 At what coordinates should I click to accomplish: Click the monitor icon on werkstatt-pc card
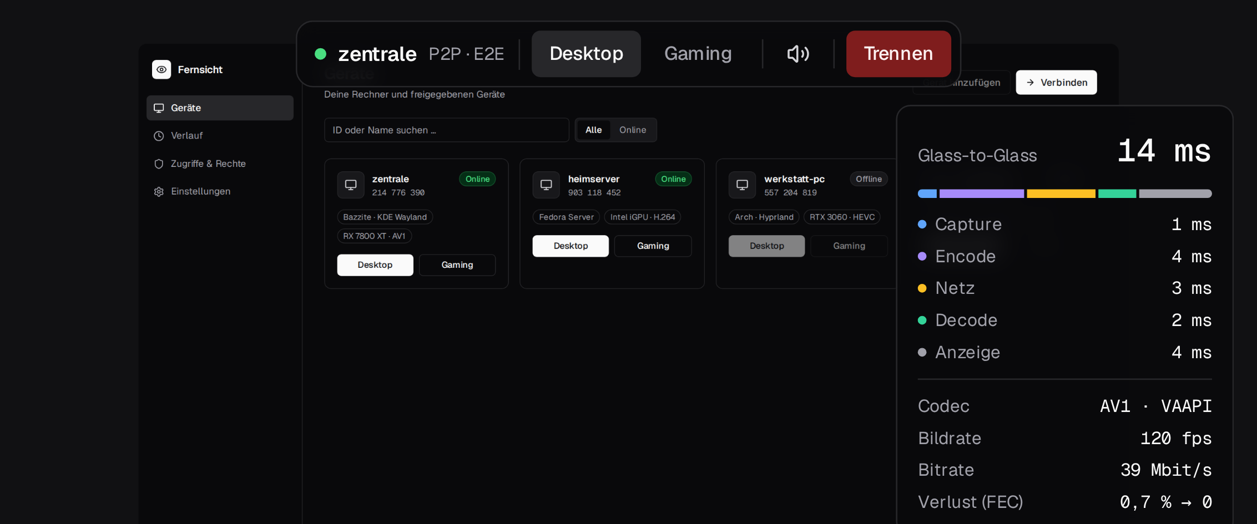tap(742, 185)
